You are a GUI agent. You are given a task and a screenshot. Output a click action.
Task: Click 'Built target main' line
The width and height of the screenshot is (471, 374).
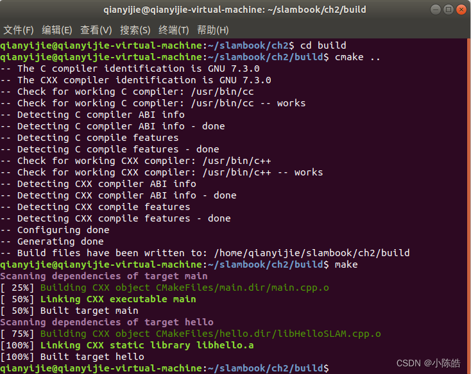point(69,311)
